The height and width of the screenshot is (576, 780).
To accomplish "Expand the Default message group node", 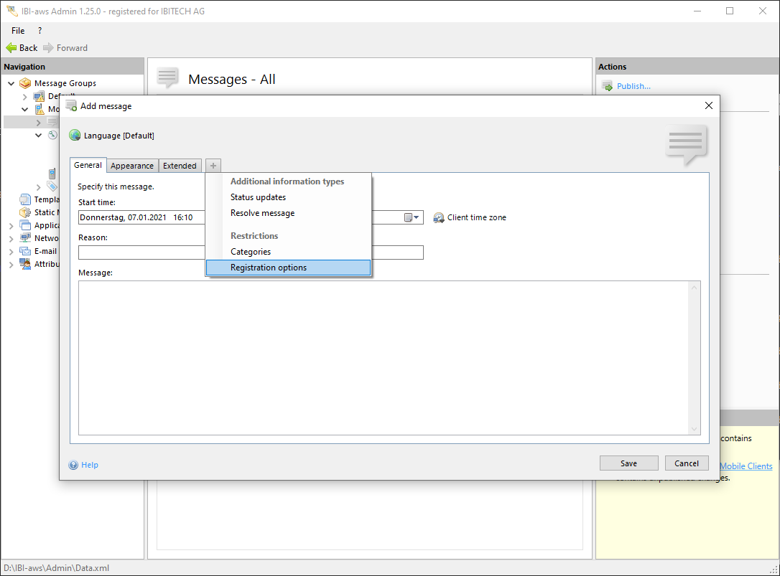I will pos(25,96).
